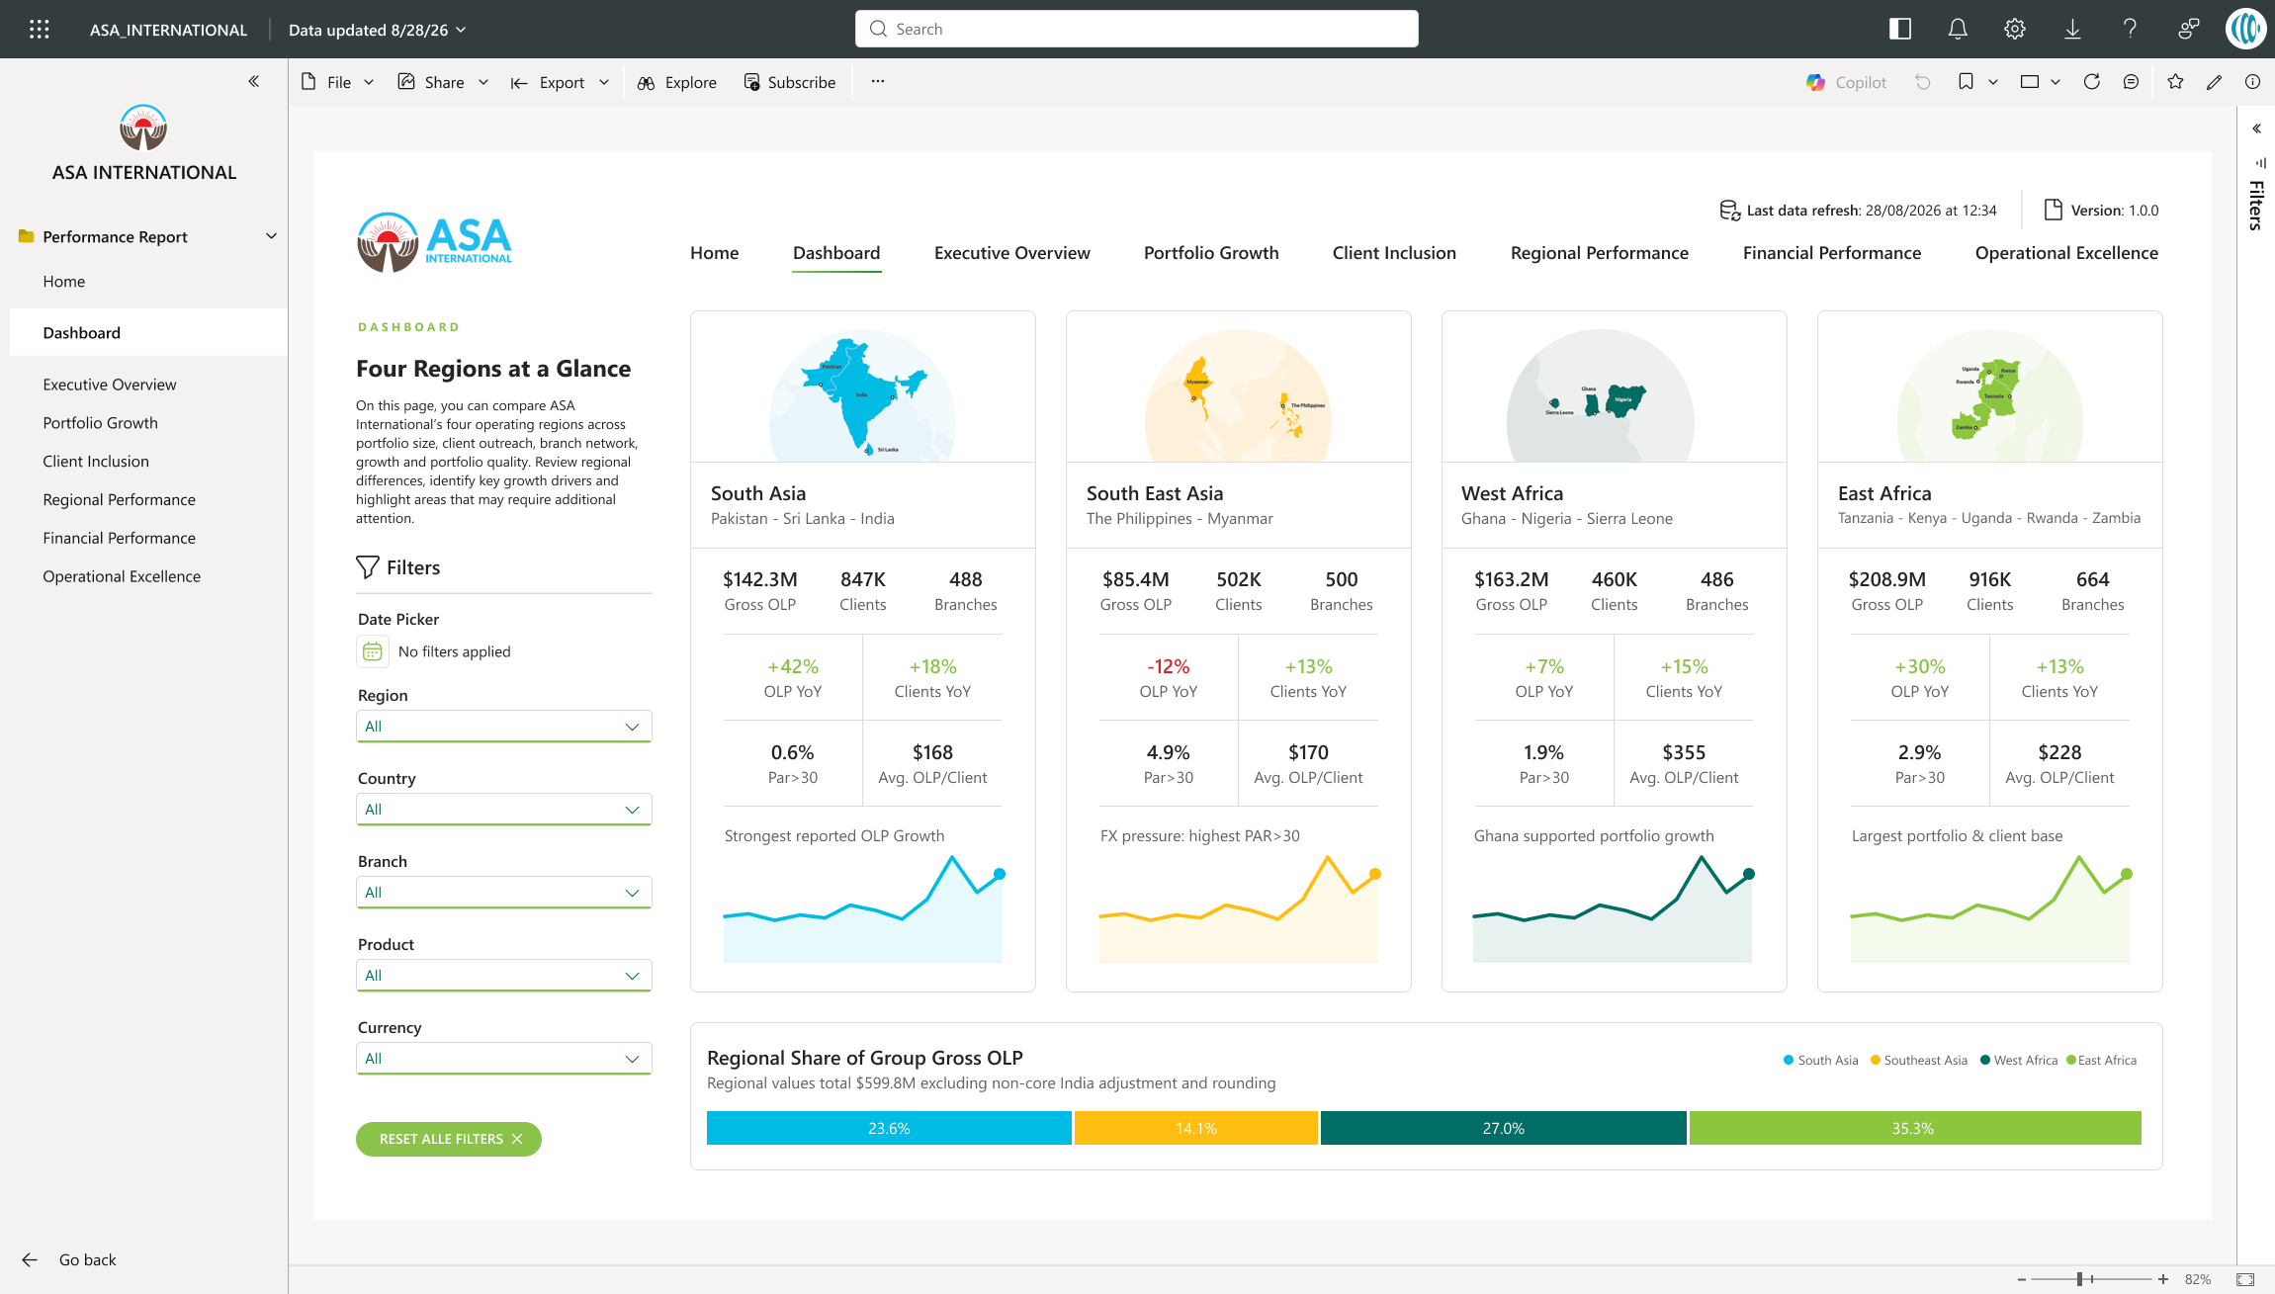
Task: Open the help question mark icon
Action: pos(2130,29)
